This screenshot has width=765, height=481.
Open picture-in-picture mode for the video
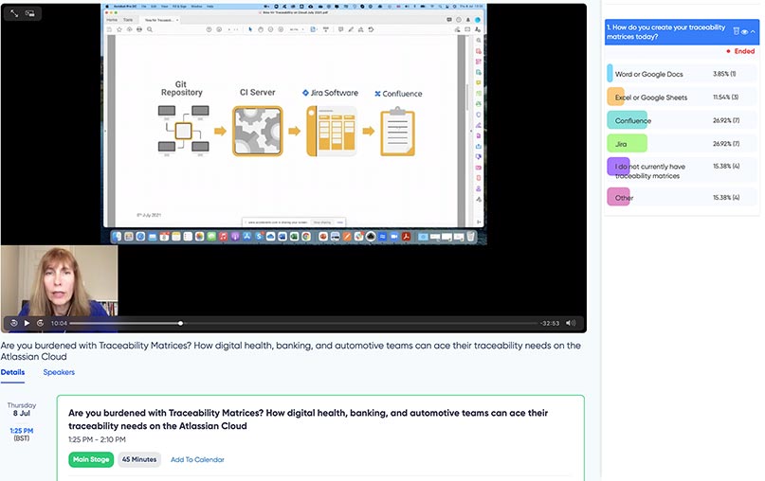click(x=30, y=13)
